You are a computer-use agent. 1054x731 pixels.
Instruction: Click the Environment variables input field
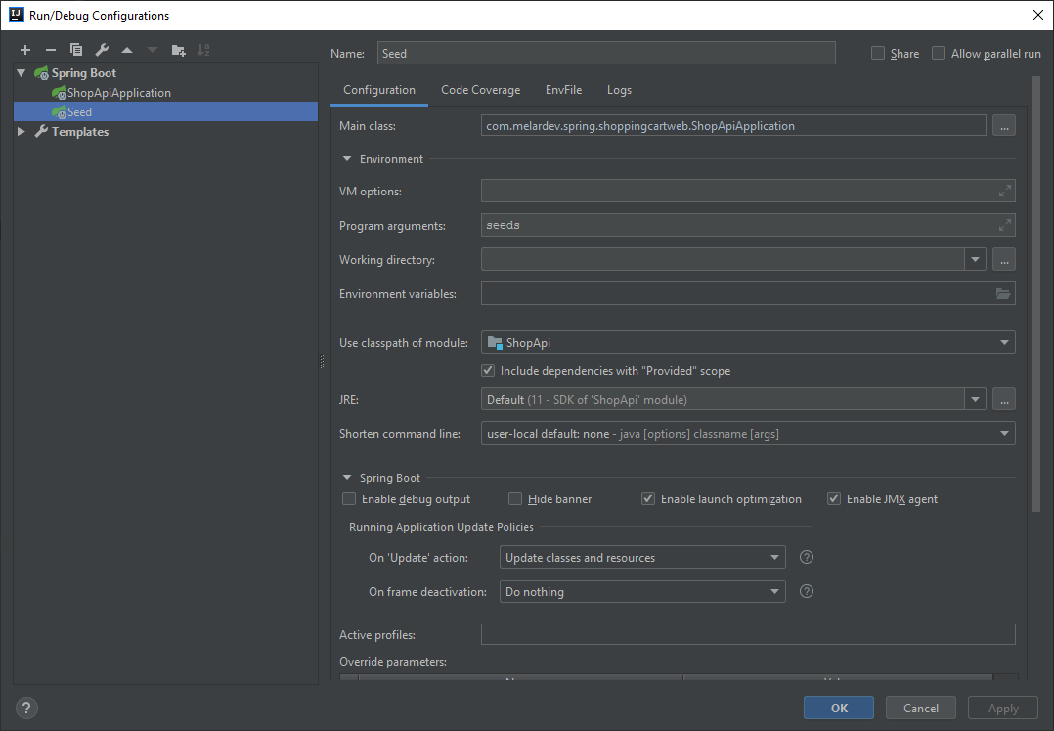pos(747,293)
